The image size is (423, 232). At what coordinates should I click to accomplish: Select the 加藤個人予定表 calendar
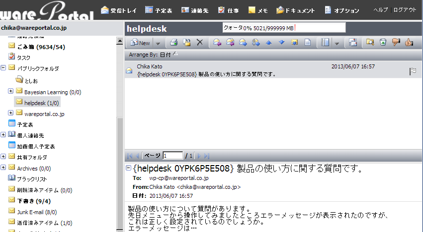pyautogui.click(x=36, y=146)
